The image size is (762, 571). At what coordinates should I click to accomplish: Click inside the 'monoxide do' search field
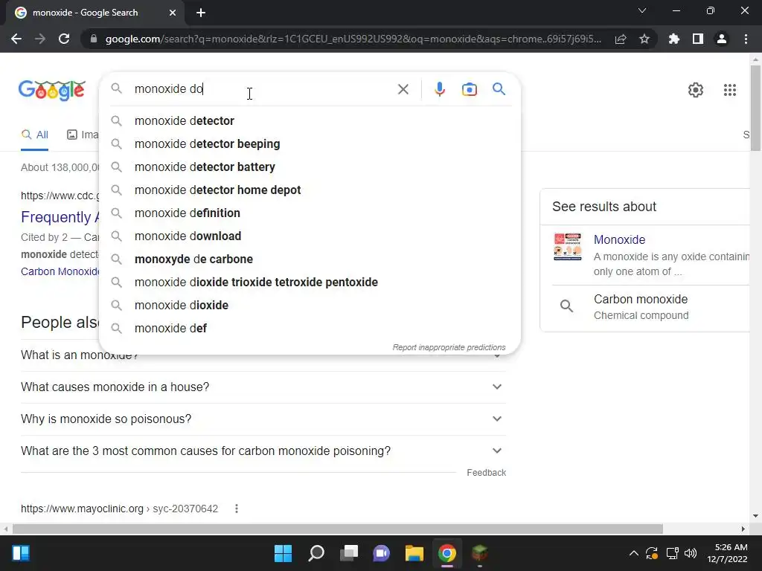[263, 89]
